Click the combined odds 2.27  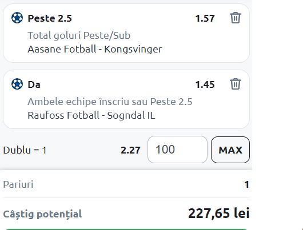pos(130,150)
